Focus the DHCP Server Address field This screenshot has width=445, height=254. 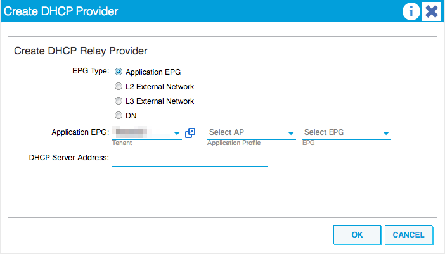pos(190,160)
